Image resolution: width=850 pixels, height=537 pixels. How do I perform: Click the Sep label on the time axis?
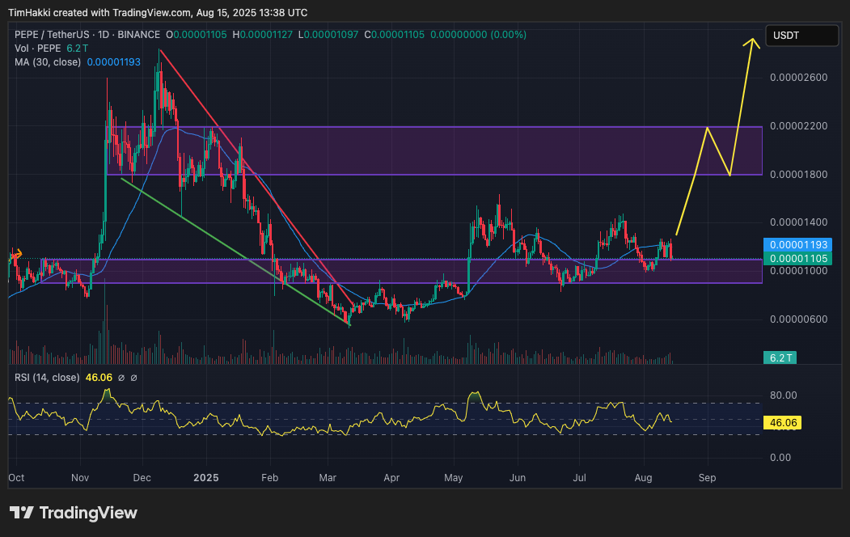point(707,478)
